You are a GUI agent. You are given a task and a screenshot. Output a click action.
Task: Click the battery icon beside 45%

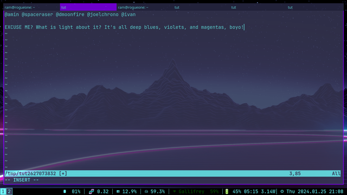pos(227,191)
